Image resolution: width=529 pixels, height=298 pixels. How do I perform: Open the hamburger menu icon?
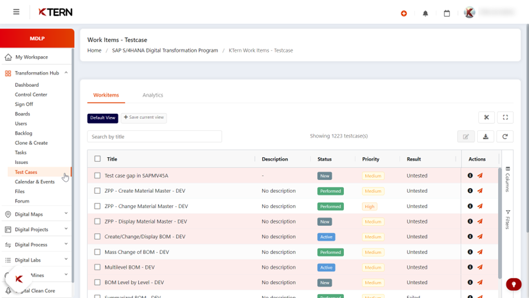16,12
